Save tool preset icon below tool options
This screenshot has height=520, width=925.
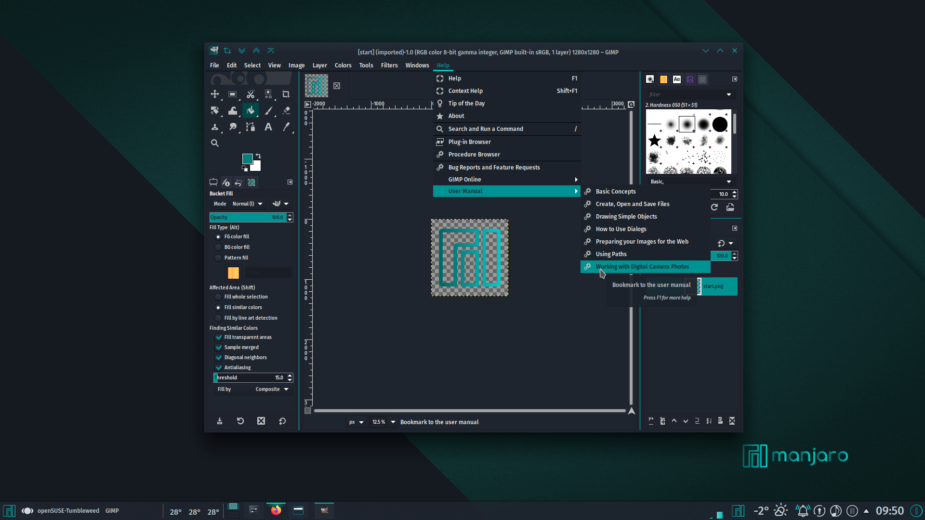point(220,421)
